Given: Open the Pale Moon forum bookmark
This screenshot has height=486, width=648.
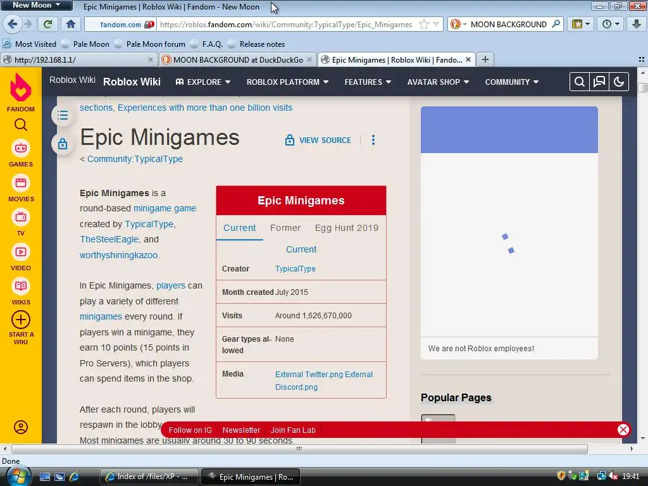Looking at the screenshot, I should [150, 44].
